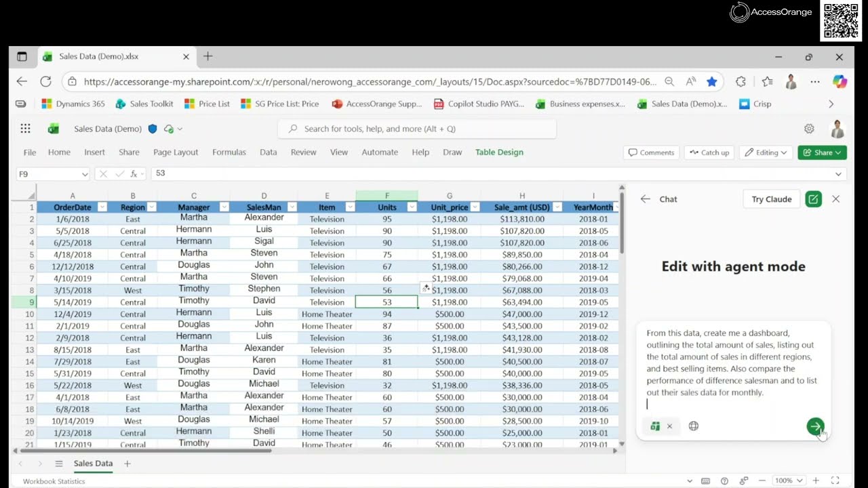Screen dimensions: 868x488
Task: Open the Item filter dropdown
Action: [350, 207]
